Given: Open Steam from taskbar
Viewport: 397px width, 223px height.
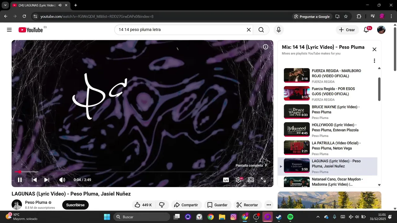Looking at the screenshot, I should click(x=279, y=217).
